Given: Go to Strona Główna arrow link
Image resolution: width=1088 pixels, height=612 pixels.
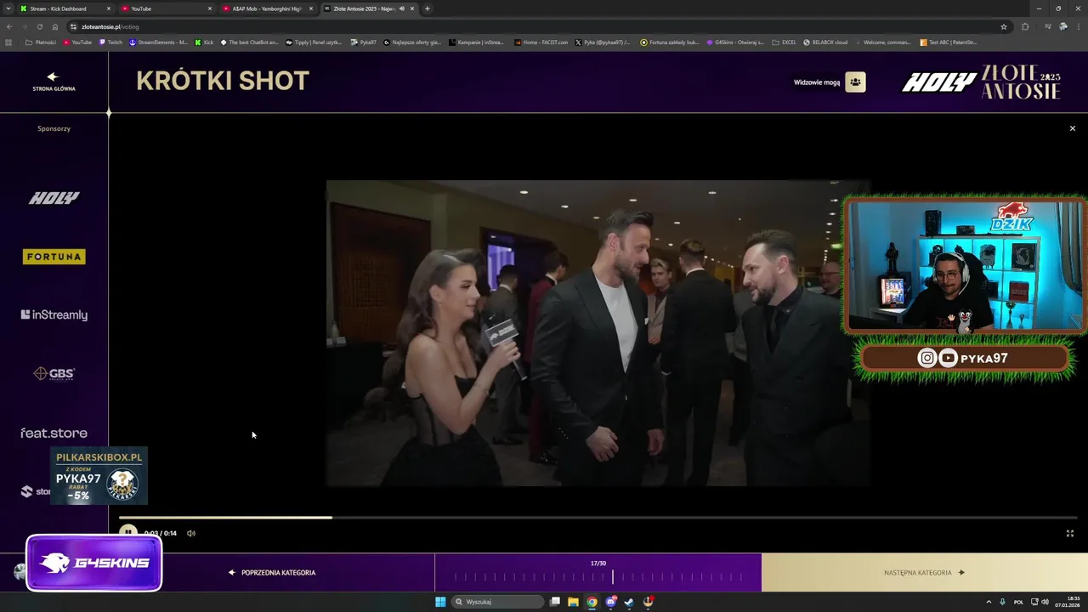Looking at the screenshot, I should point(54,81).
